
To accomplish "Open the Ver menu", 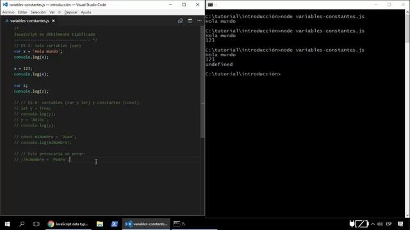I will pos(52,12).
